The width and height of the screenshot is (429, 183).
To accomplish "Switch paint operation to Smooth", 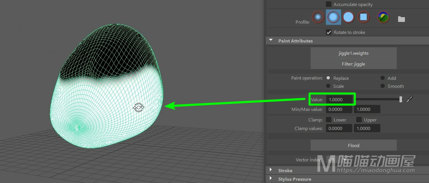I will tap(383, 86).
